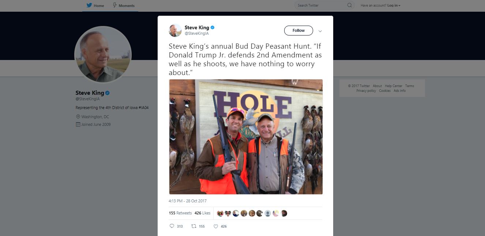485x236 pixels.
Task: Click the @SteveKingIA handle in the tweet header
Action: (x=196, y=33)
